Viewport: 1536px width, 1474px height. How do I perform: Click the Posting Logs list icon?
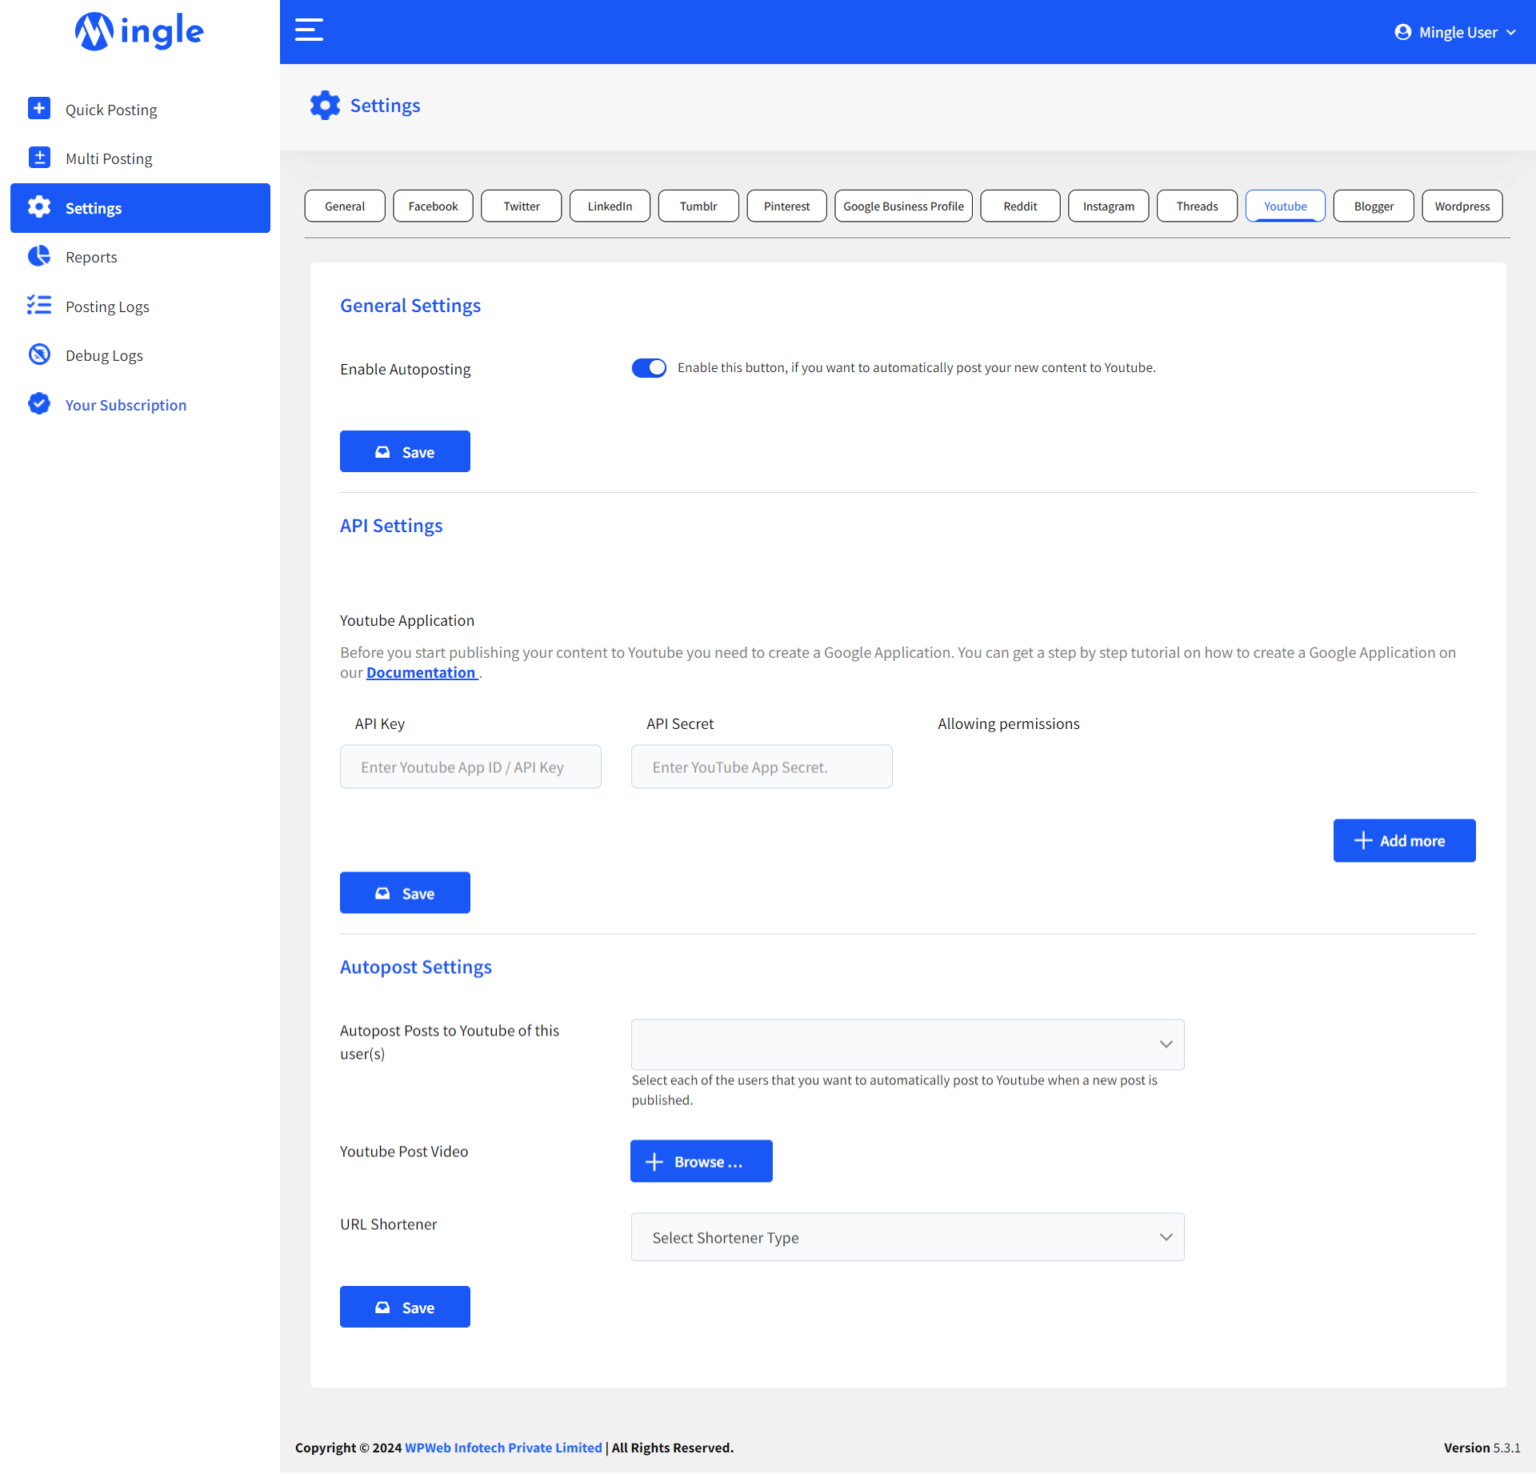pos(39,305)
